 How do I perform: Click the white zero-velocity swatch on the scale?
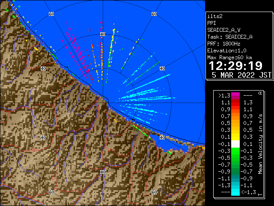pos(235,144)
